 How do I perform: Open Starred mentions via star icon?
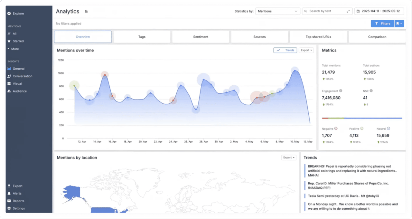coord(9,41)
